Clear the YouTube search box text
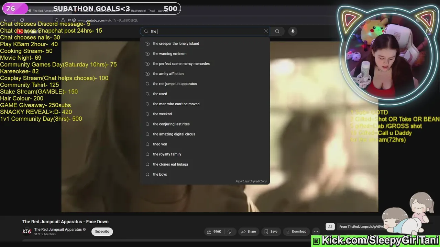This screenshot has height=247, width=440. tap(266, 31)
